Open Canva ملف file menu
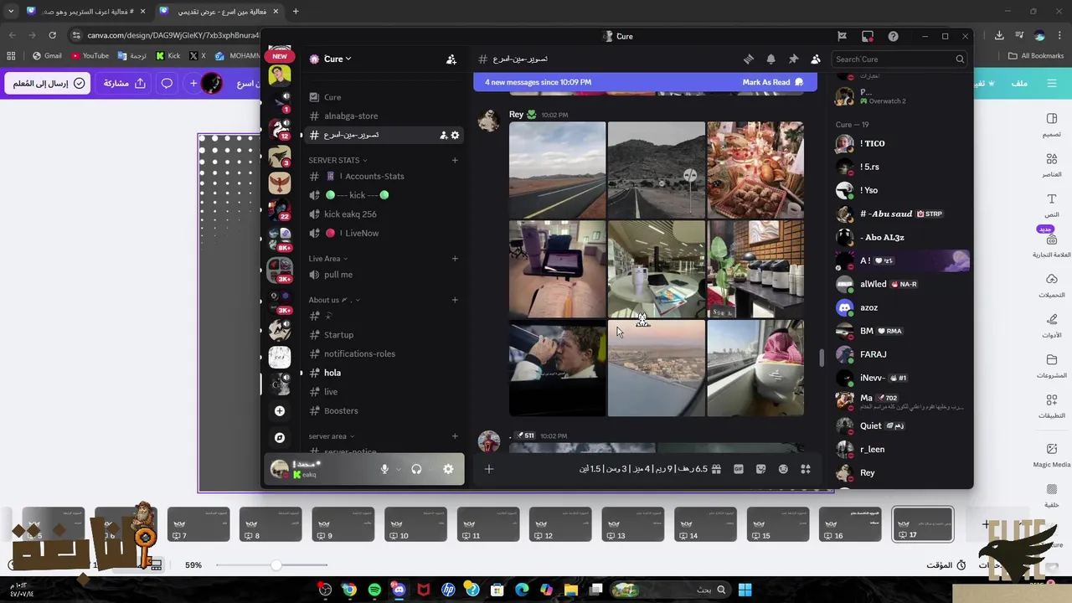The image size is (1072, 603). [x=1019, y=83]
